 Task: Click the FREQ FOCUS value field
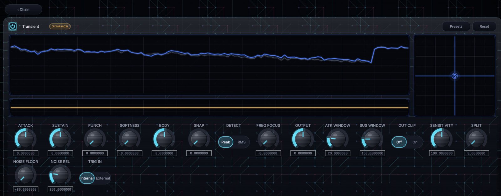pyautogui.click(x=268, y=153)
